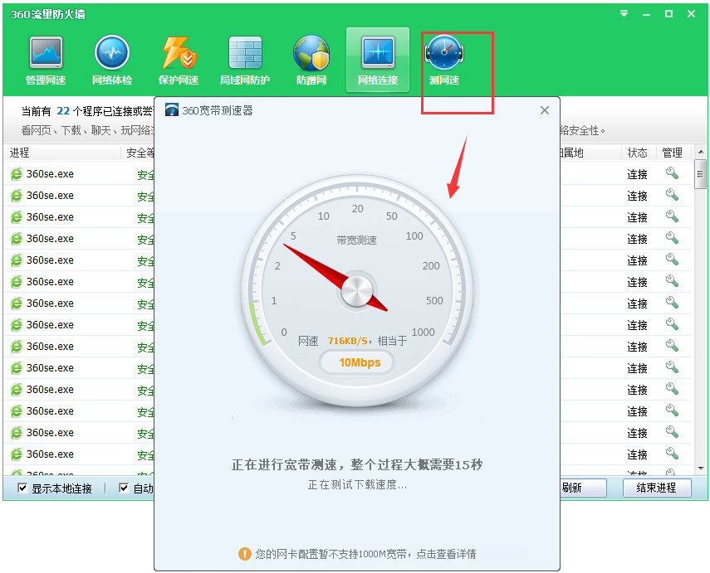
Task: Click the manage wrench icon in ninth row
Action: 672,346
